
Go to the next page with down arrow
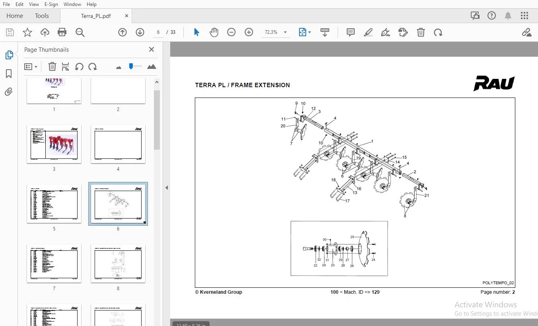point(140,32)
